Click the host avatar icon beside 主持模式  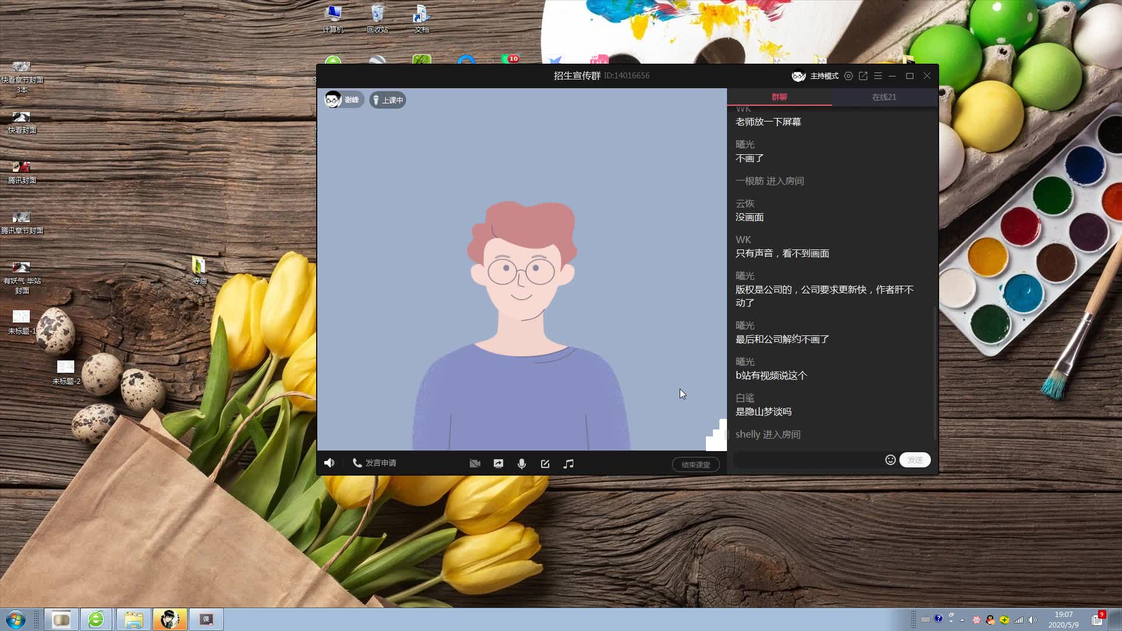click(799, 76)
